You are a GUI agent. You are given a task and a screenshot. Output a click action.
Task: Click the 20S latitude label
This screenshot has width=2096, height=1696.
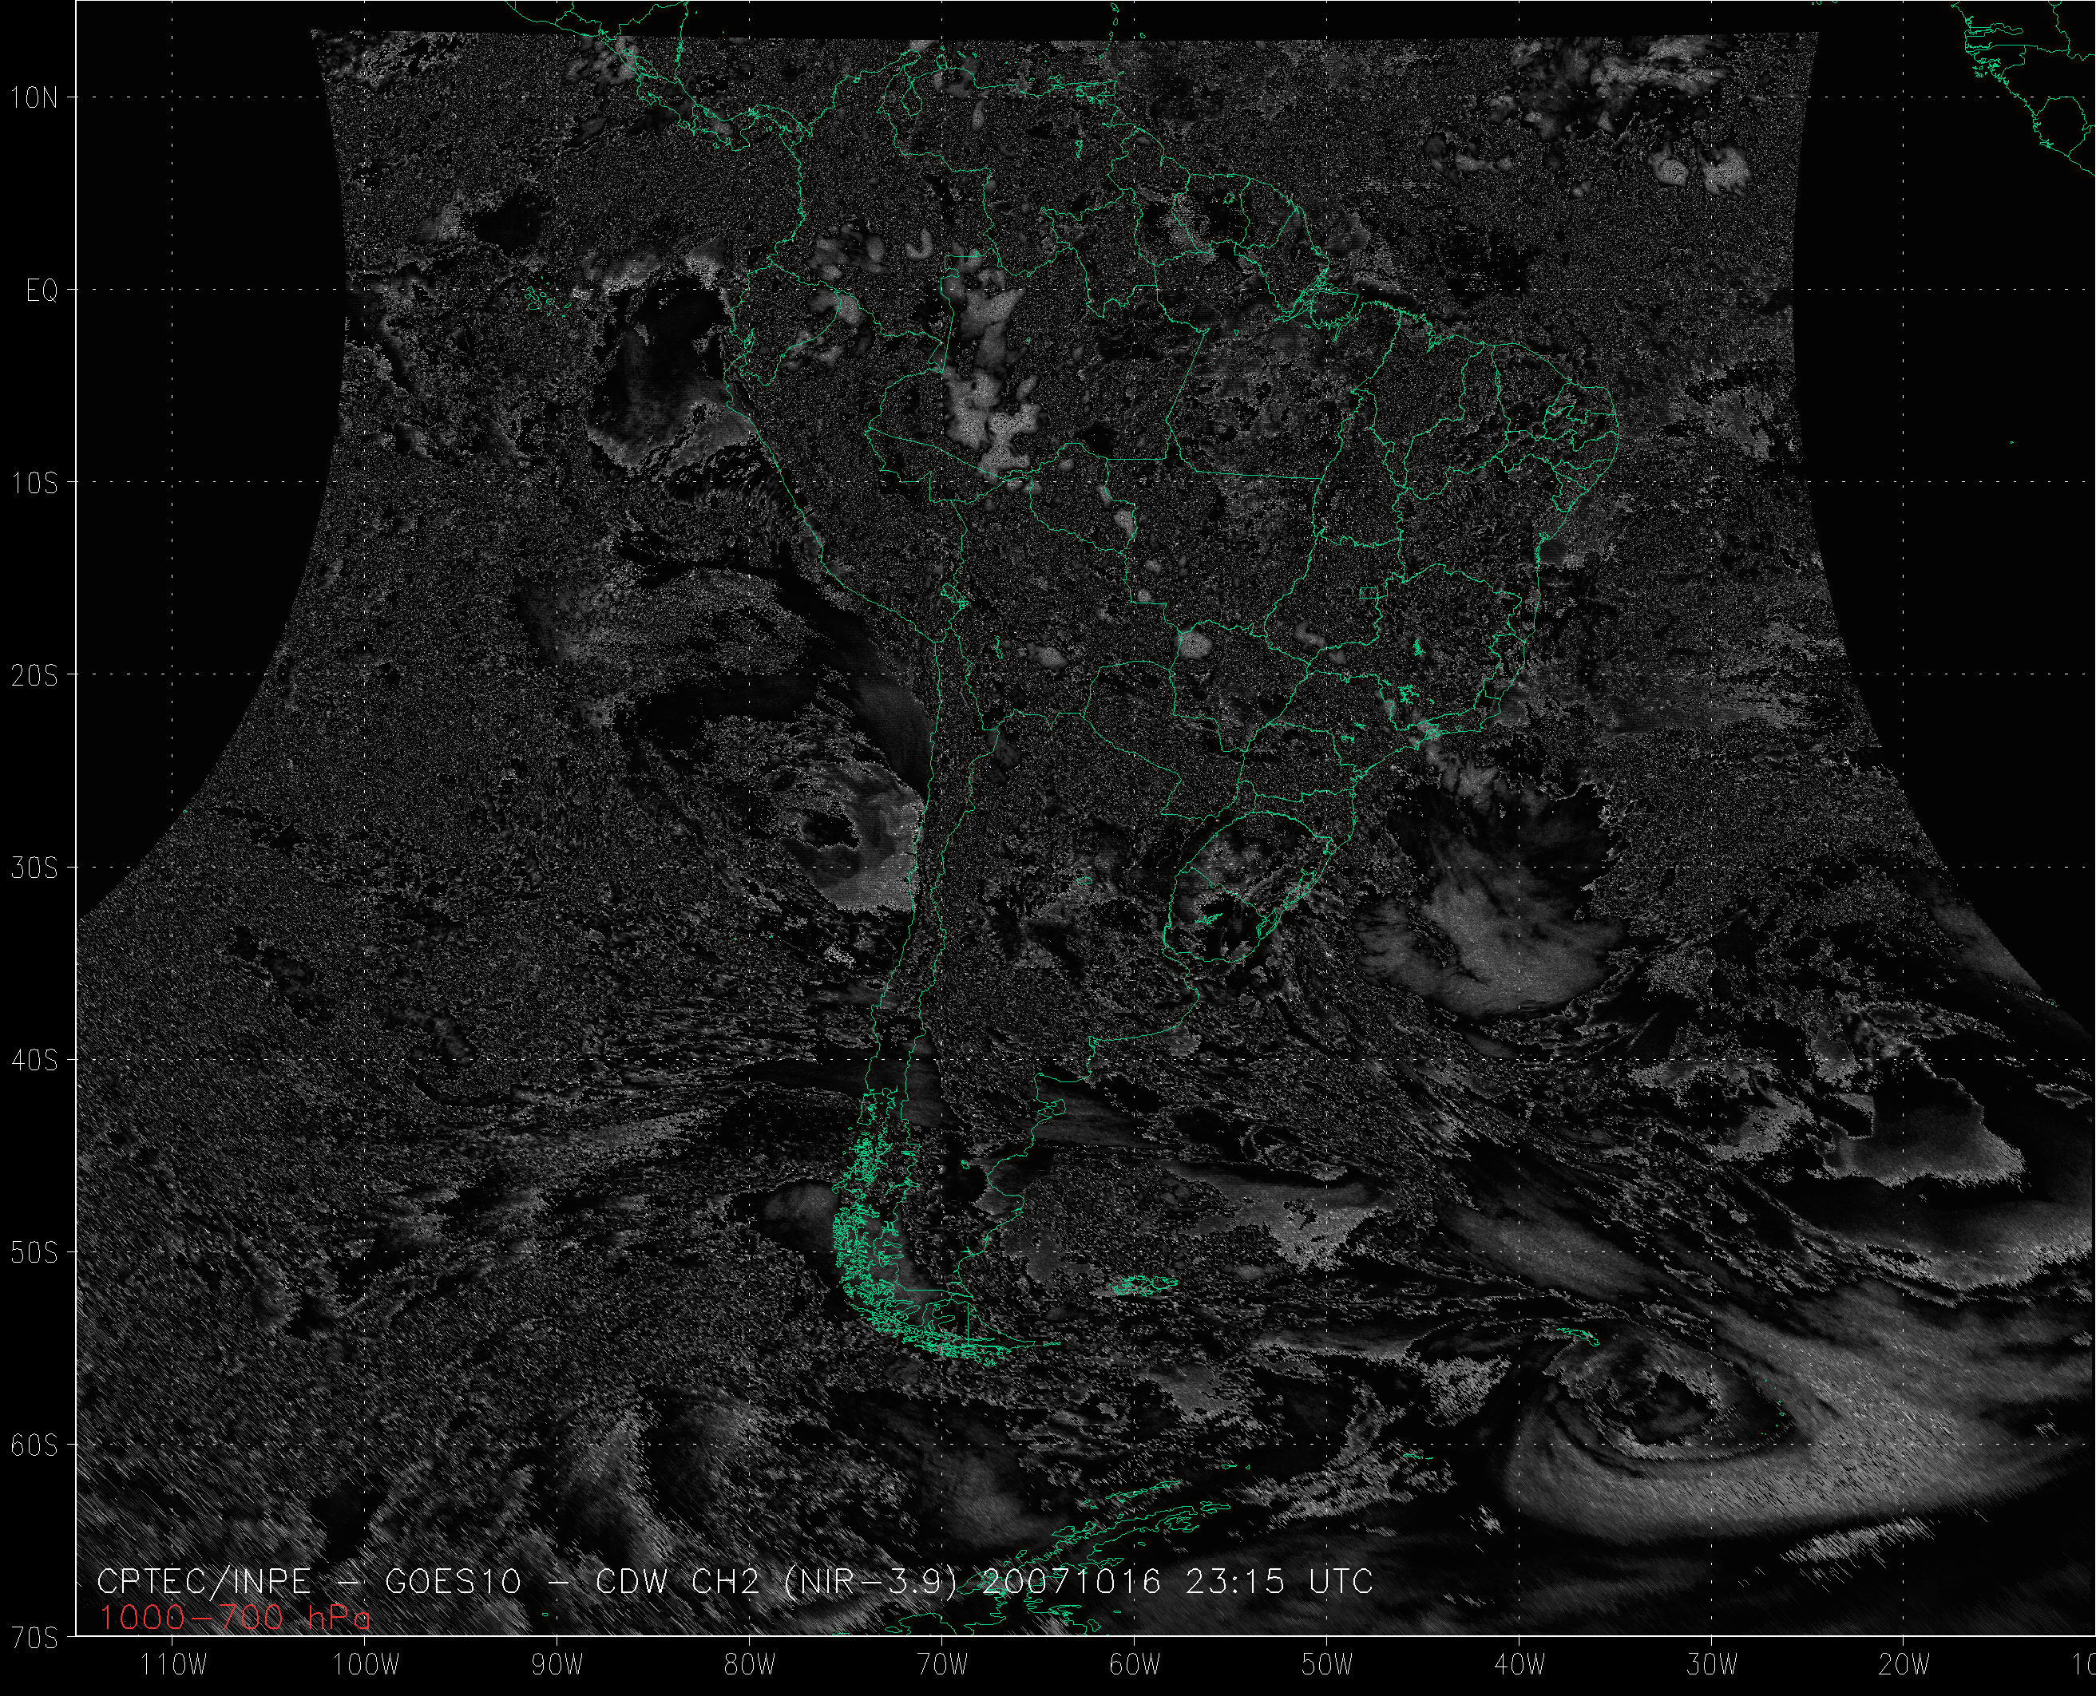(35, 676)
